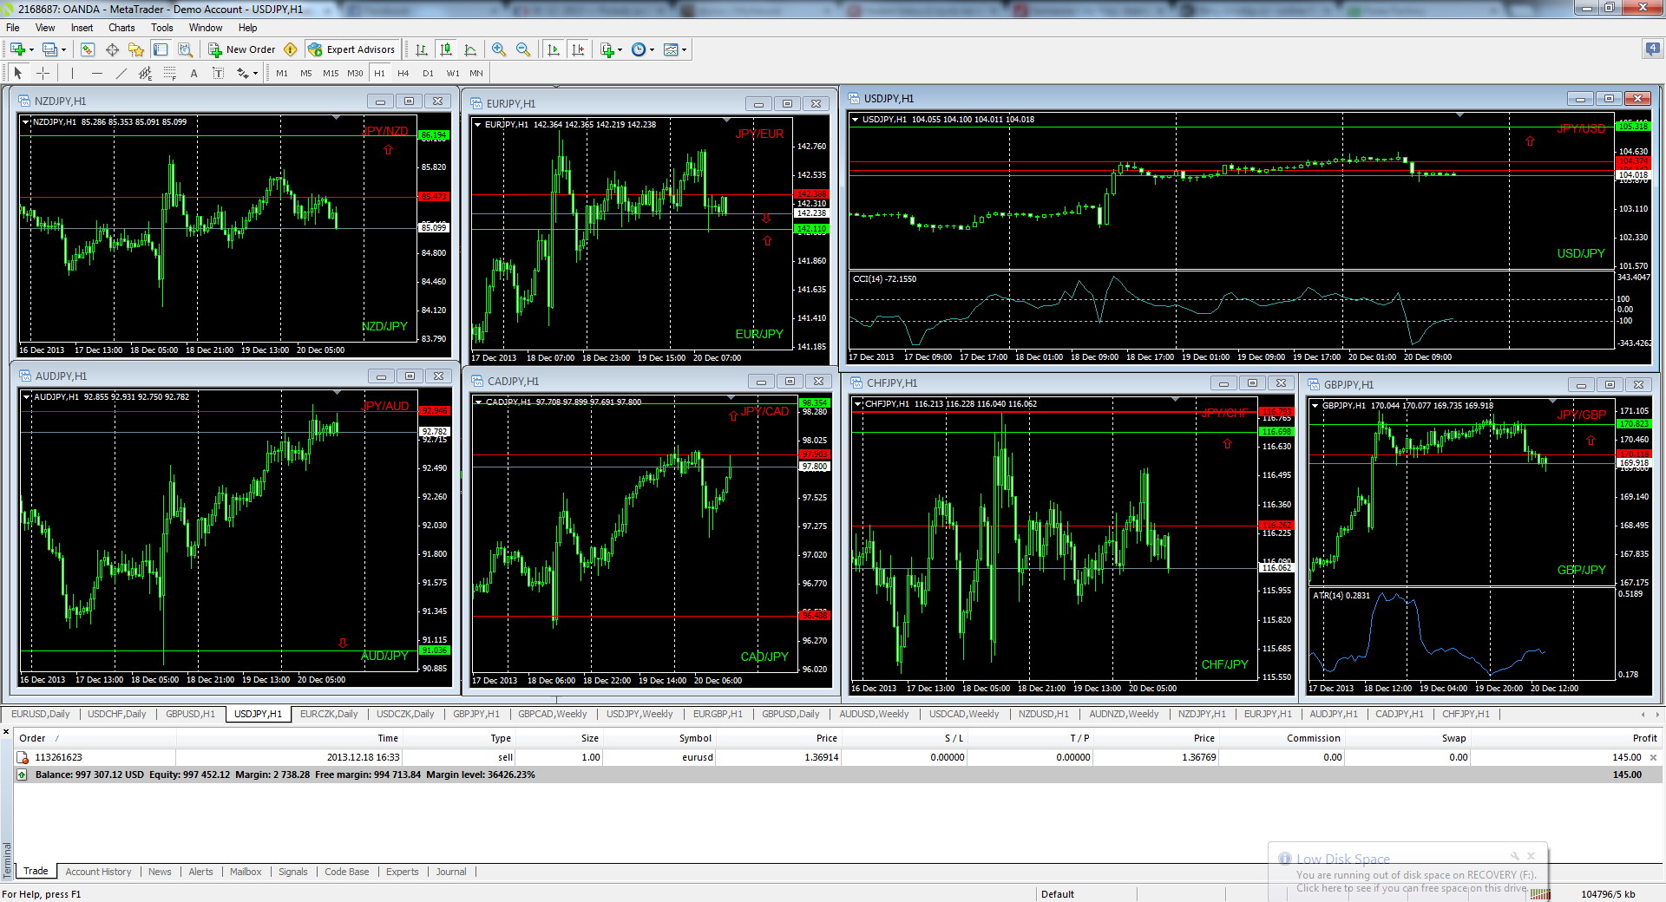Select the Arrows drawing objects icon
This screenshot has width=1666, height=902.
[x=242, y=73]
